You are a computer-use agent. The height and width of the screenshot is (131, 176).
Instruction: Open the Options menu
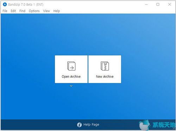[x=34, y=11]
